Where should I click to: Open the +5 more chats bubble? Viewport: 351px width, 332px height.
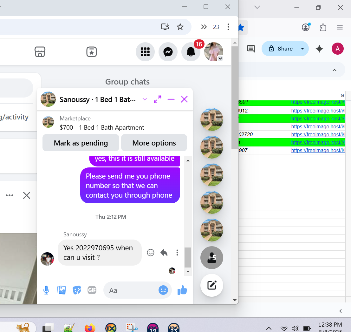pyautogui.click(x=212, y=258)
